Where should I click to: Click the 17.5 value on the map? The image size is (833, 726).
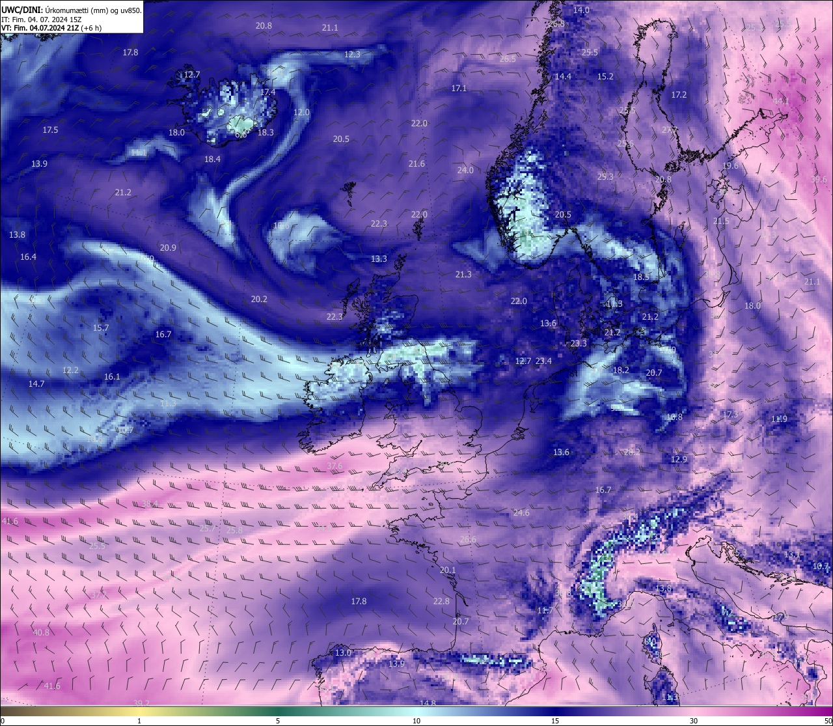(50, 130)
